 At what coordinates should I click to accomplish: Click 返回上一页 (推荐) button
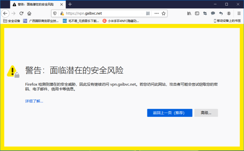pos(170,113)
